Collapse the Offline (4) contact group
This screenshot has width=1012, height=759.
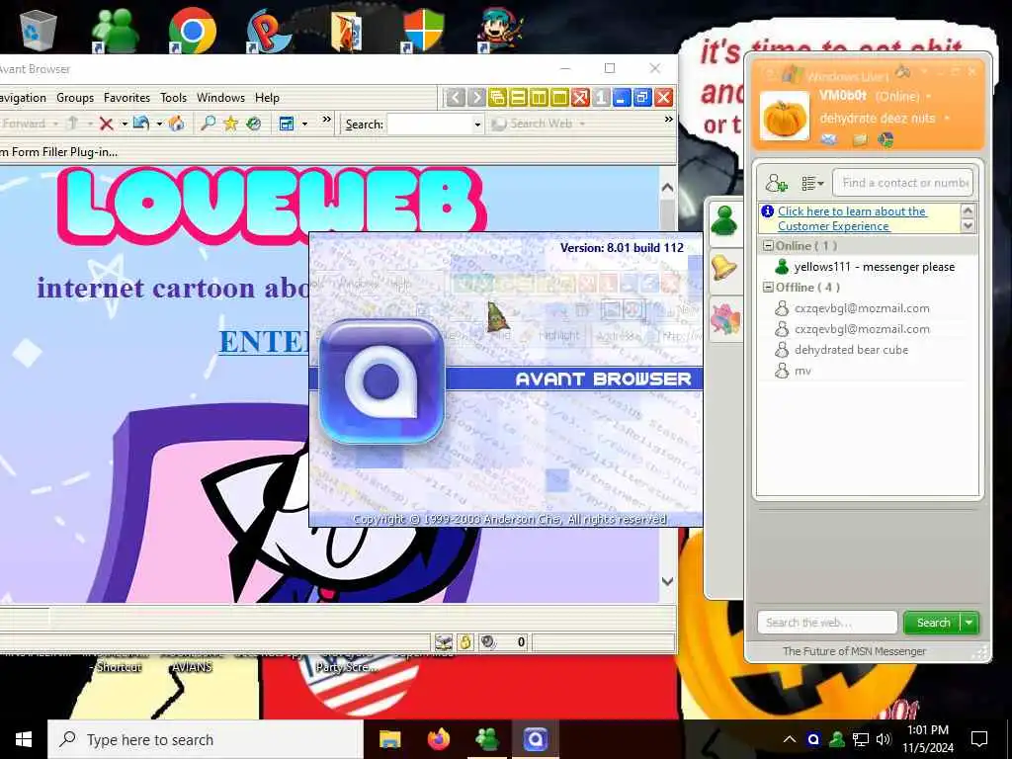pyautogui.click(x=768, y=288)
